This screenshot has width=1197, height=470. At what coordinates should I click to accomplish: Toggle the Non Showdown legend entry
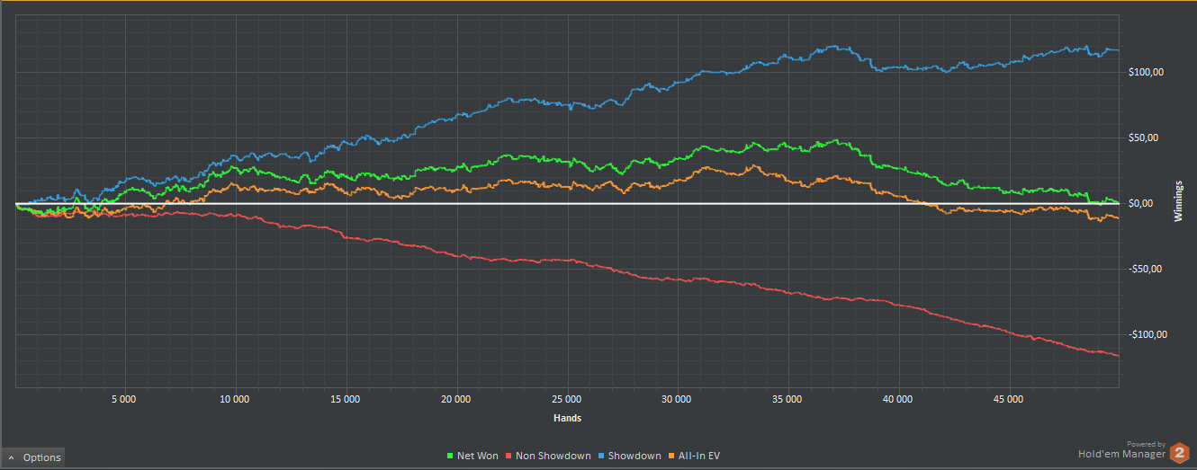coord(550,457)
